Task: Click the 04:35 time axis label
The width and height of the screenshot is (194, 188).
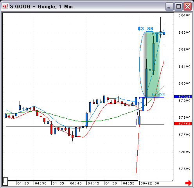Action: (58, 183)
